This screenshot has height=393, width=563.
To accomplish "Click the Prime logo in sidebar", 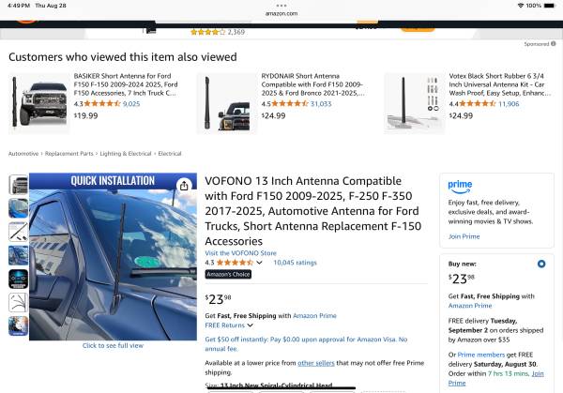I will [460, 187].
